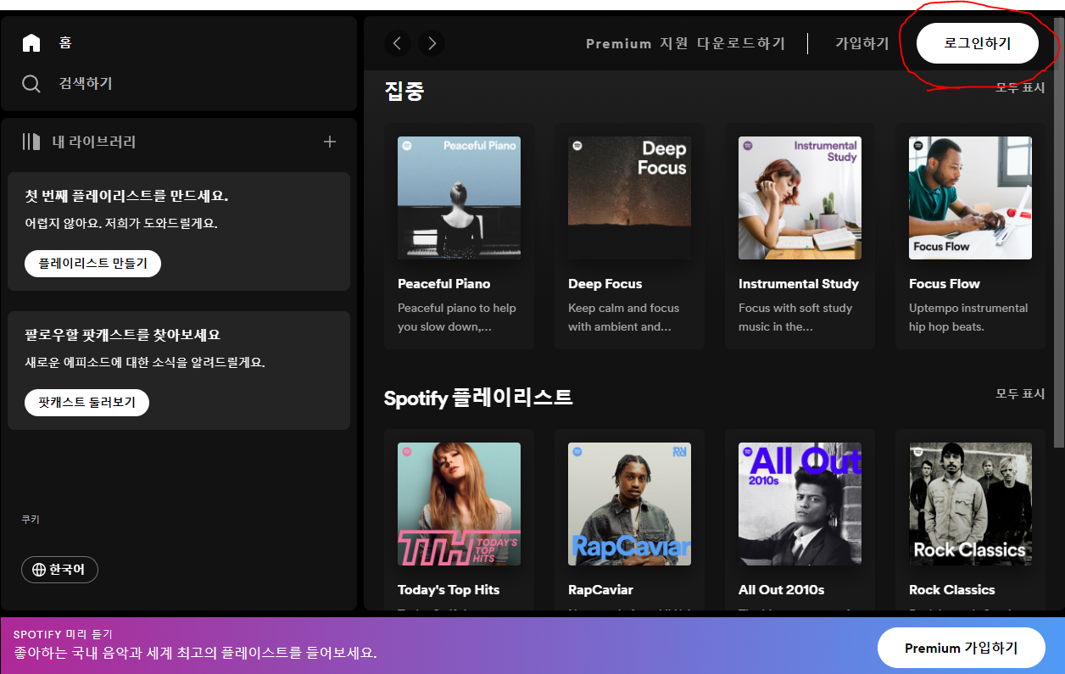
Task: Click the Focus Flow title text
Action: (x=945, y=284)
